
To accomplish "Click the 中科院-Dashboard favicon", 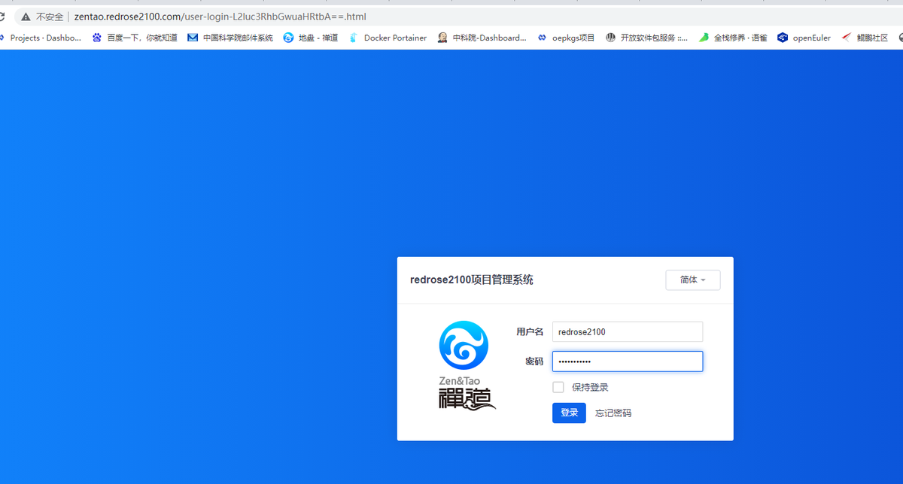I will tap(442, 38).
